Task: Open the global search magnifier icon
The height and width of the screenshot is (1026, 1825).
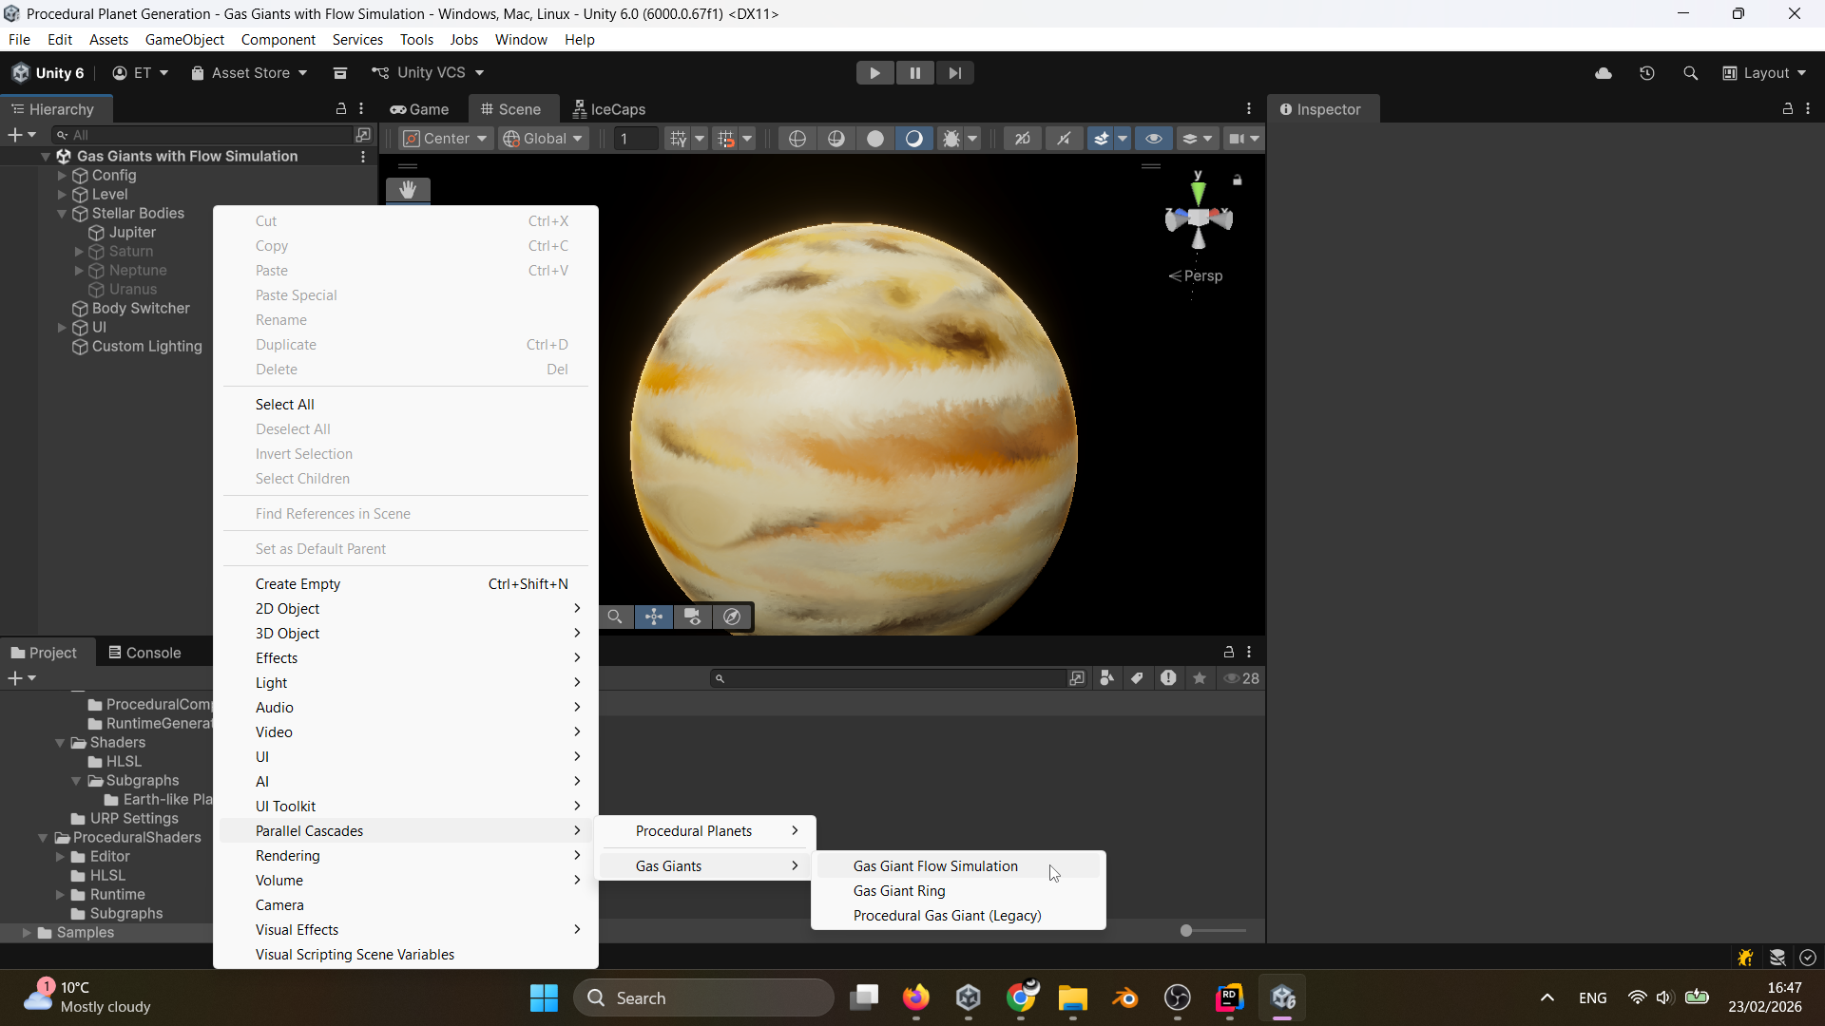Action: click(1690, 73)
